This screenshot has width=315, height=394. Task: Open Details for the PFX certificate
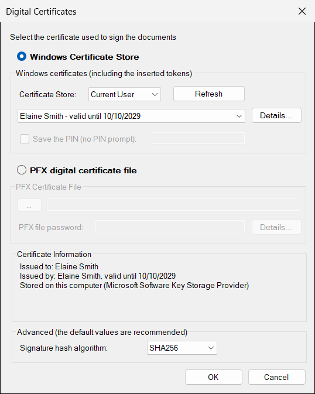coord(276,227)
